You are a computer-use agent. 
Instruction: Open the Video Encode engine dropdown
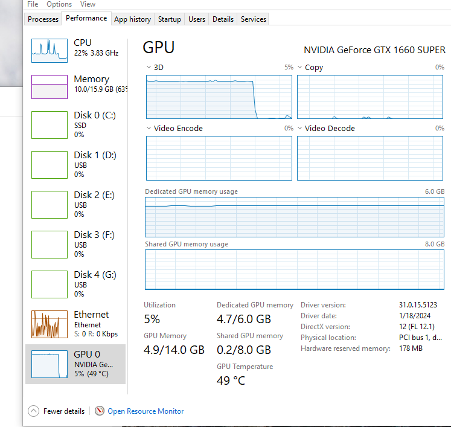pyautogui.click(x=149, y=128)
